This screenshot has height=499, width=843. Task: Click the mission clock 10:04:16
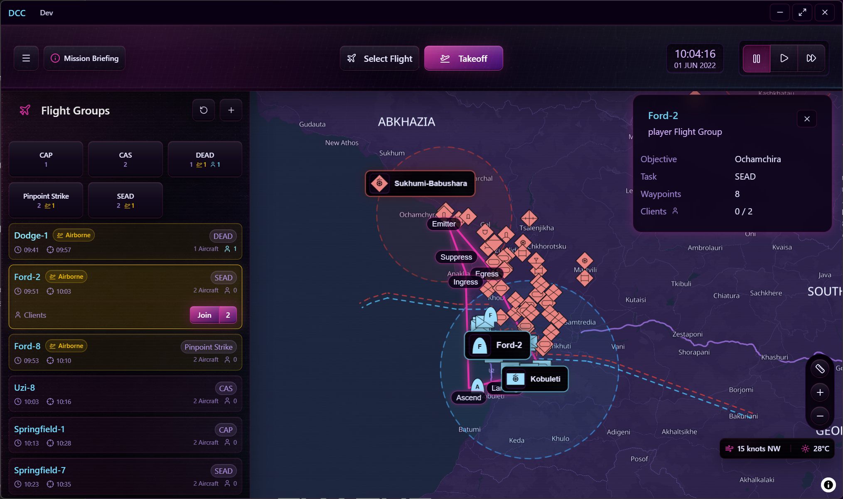pyautogui.click(x=695, y=54)
